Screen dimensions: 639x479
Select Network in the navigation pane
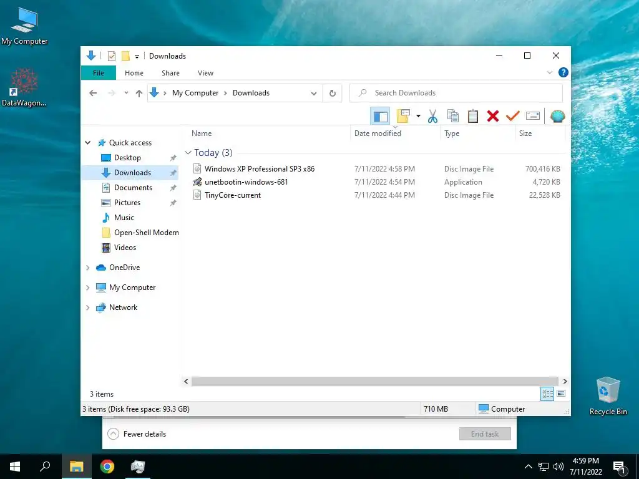[123, 307]
